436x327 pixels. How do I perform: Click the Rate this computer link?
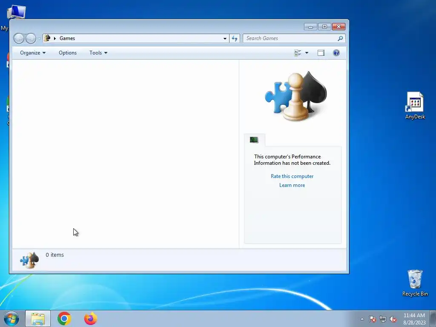[x=292, y=176]
